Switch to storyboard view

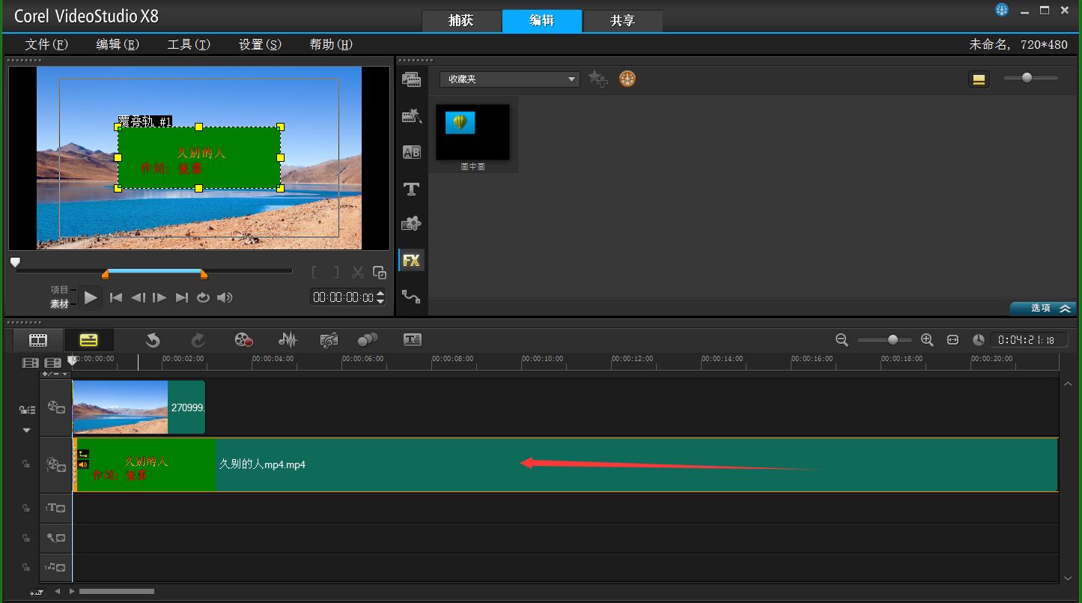pyautogui.click(x=38, y=340)
